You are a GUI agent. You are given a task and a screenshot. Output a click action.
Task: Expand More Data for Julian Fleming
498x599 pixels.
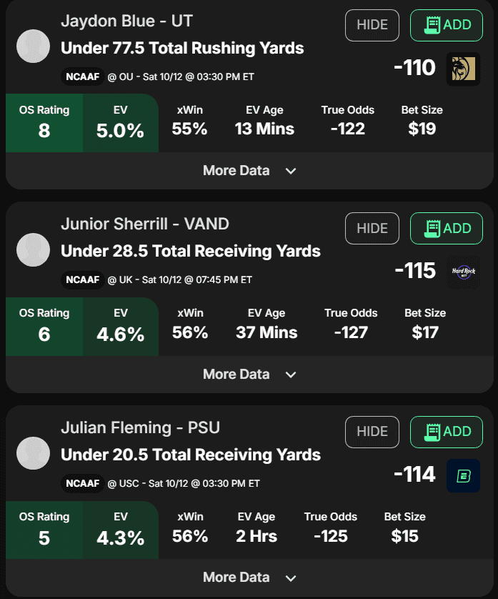point(249,578)
